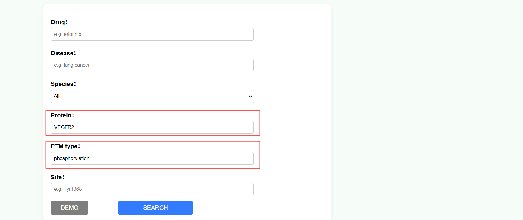The width and height of the screenshot is (523, 220).
Task: Click the "All" selected species value
Action: (57, 96)
